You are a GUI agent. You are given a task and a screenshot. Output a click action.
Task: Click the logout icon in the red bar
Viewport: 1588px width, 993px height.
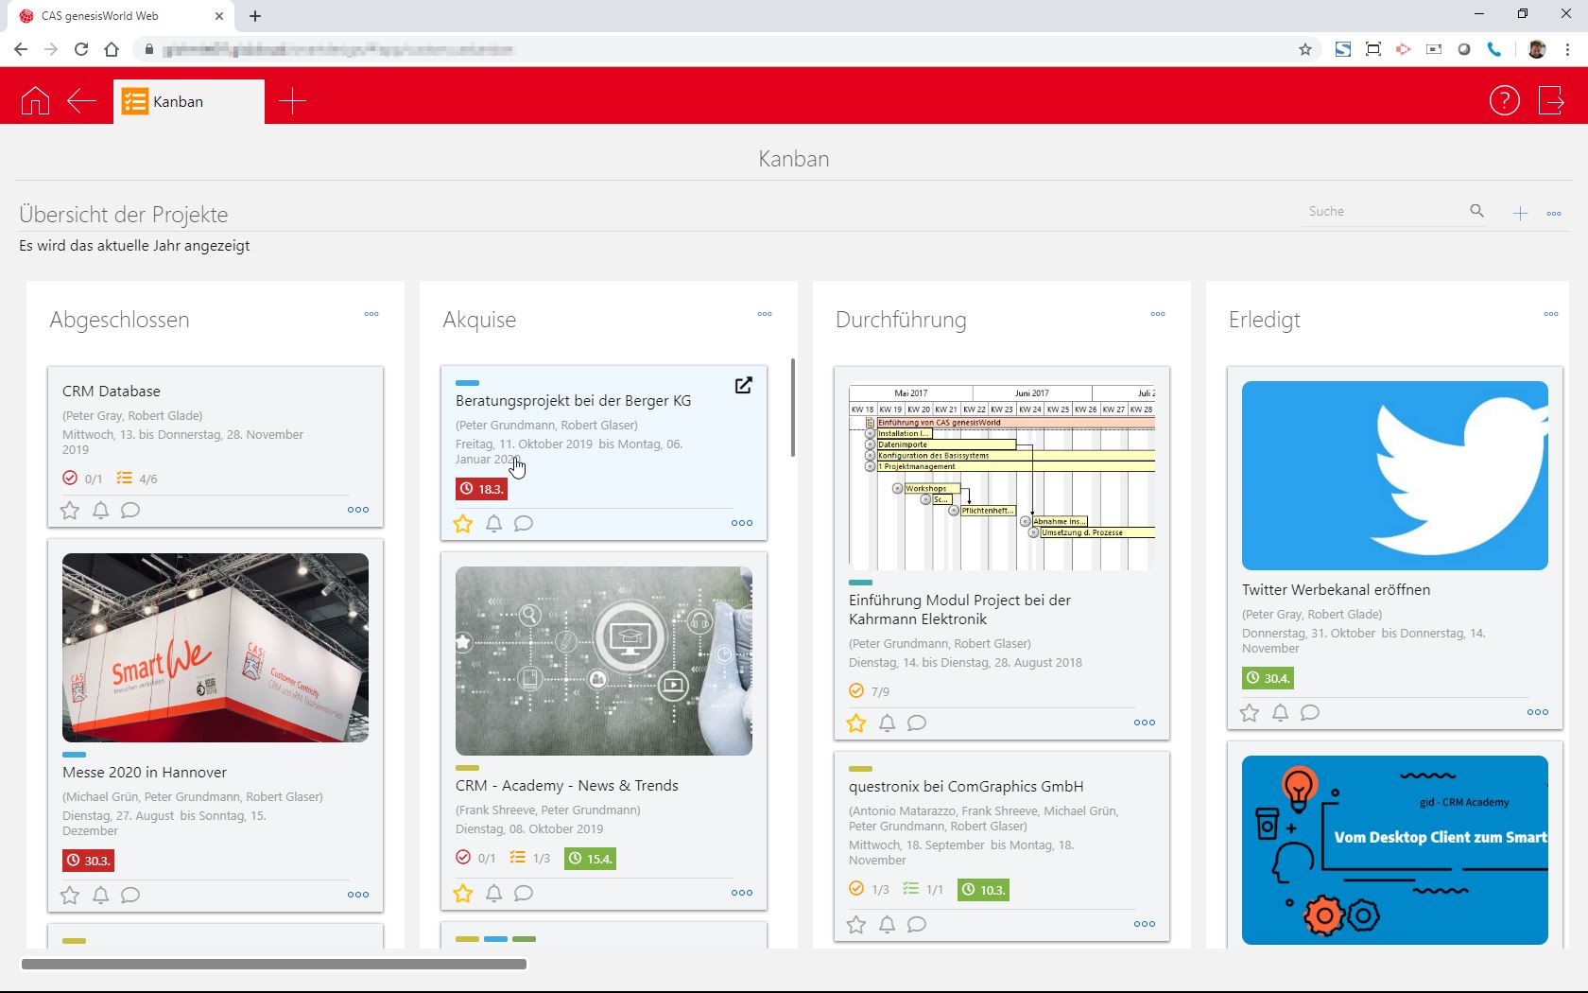point(1551,100)
